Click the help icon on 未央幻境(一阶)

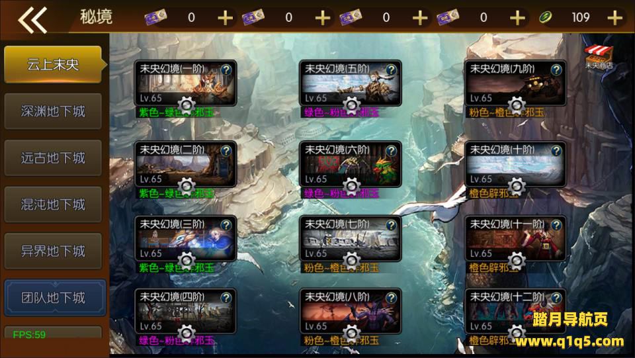click(226, 69)
